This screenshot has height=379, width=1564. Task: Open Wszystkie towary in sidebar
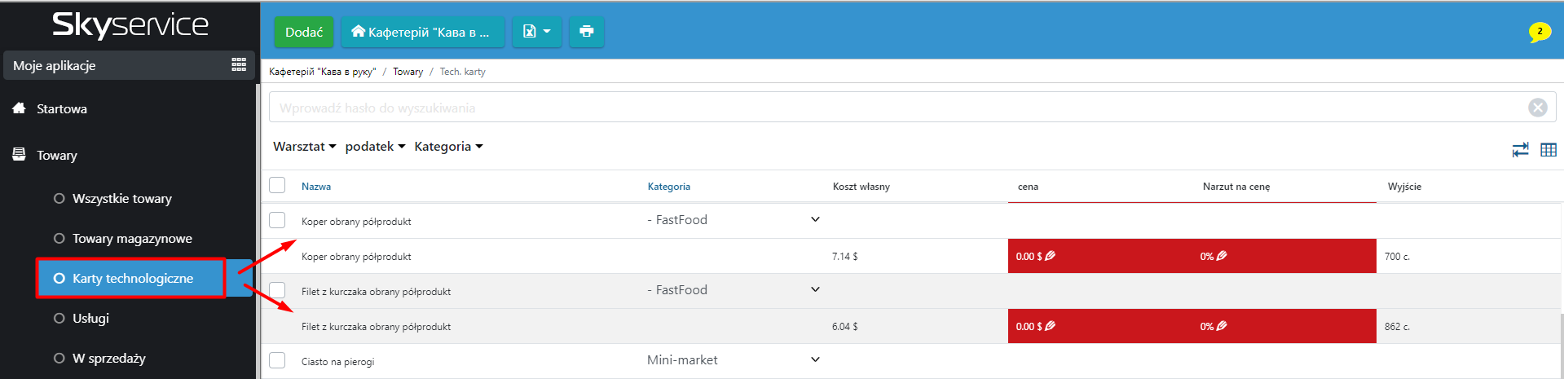121,199
